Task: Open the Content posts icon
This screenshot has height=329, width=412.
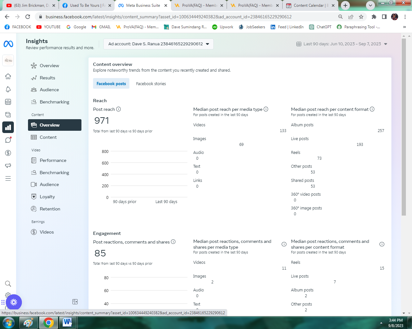Action: [8, 114]
